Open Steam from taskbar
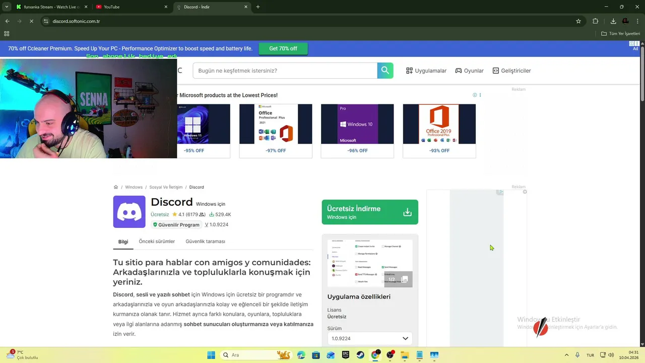This screenshot has width=645, height=363. (360, 355)
